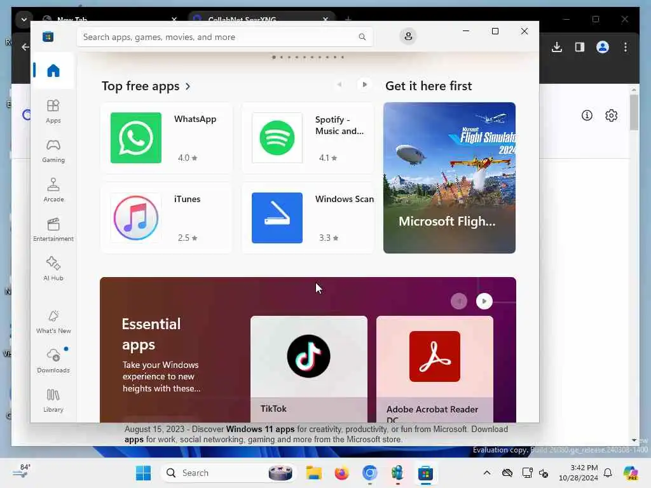The image size is (651, 488).
Task: Advance Essential apps carousel forward
Action: click(x=484, y=301)
